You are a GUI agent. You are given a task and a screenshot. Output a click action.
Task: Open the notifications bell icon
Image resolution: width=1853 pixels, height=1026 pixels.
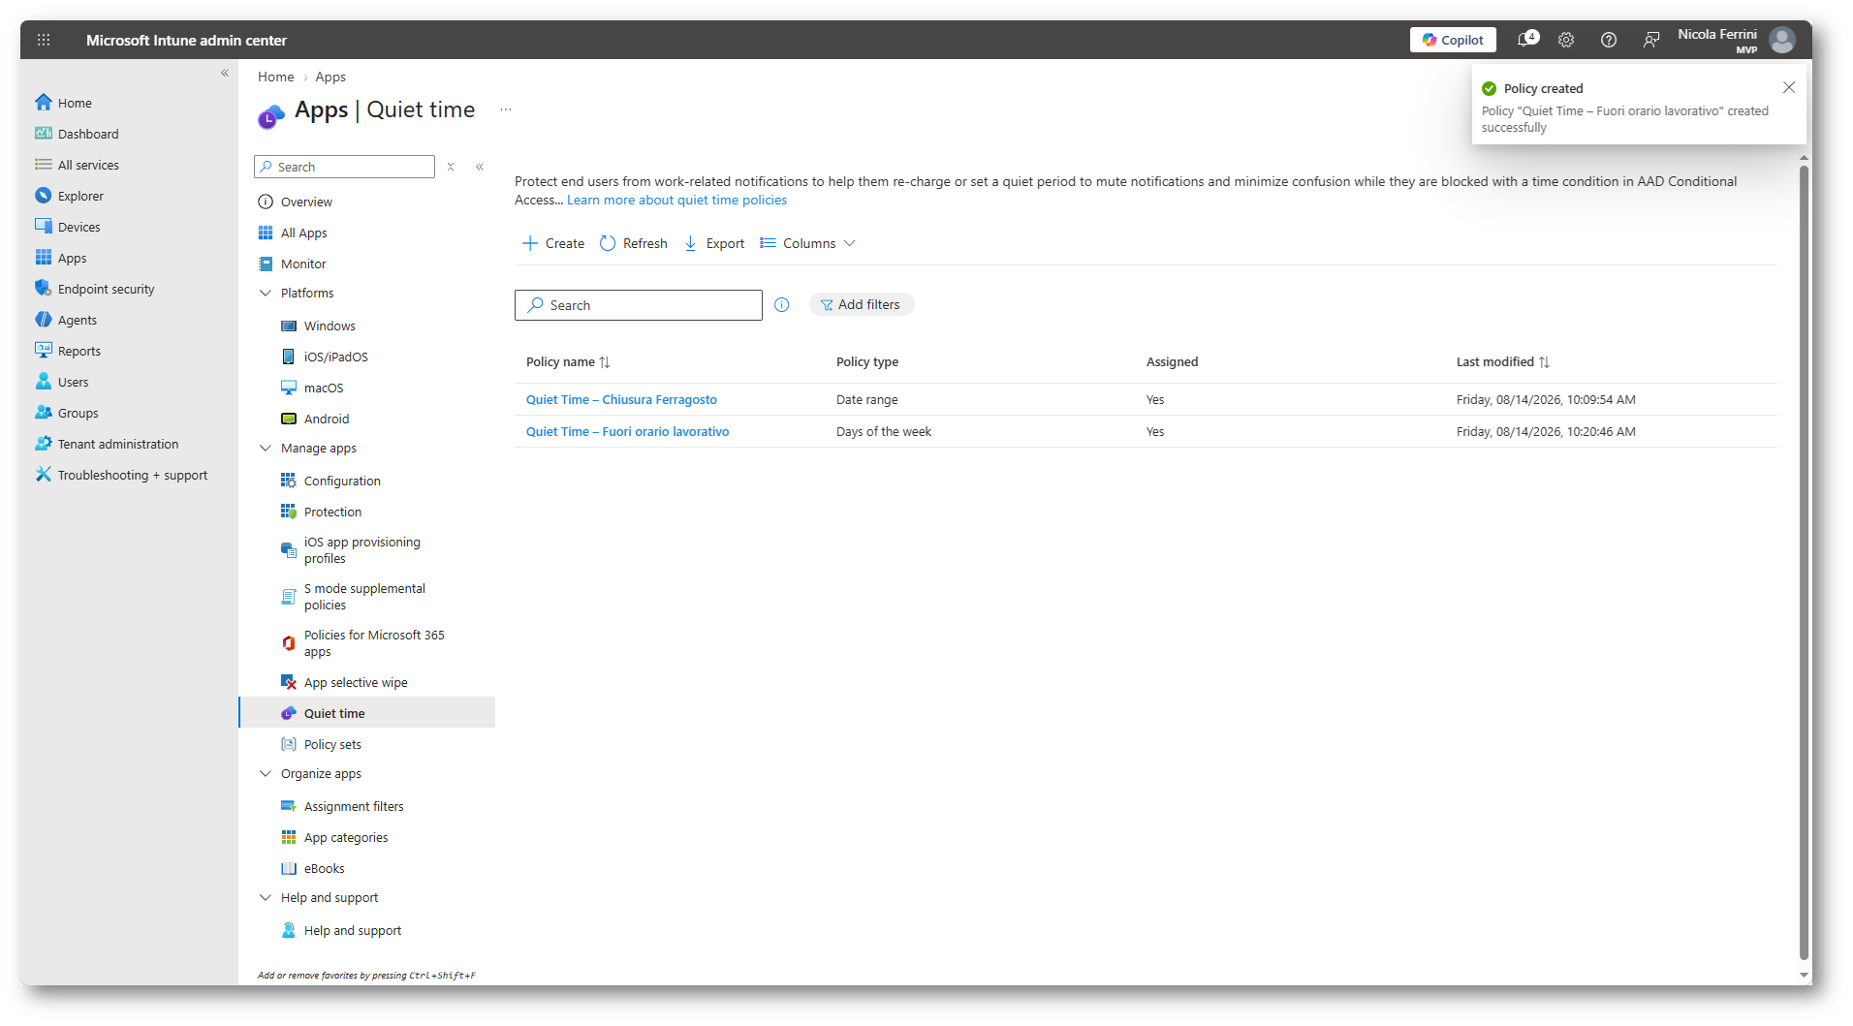(1526, 40)
